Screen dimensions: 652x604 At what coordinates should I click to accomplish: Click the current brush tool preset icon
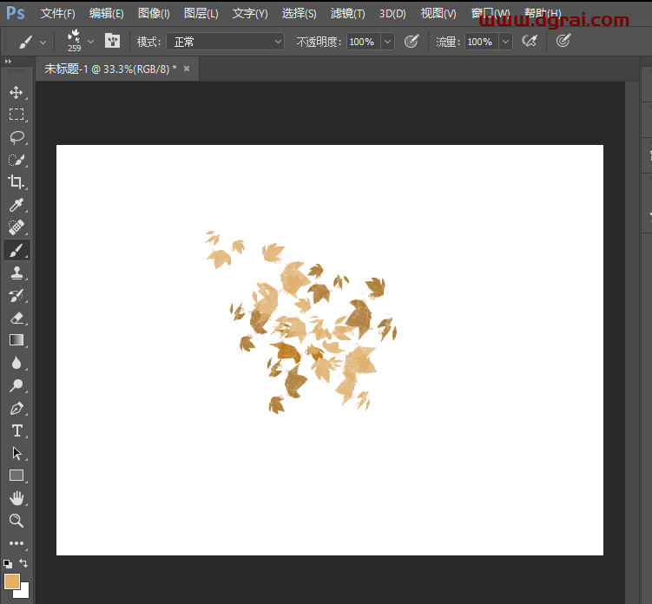pyautogui.click(x=25, y=42)
